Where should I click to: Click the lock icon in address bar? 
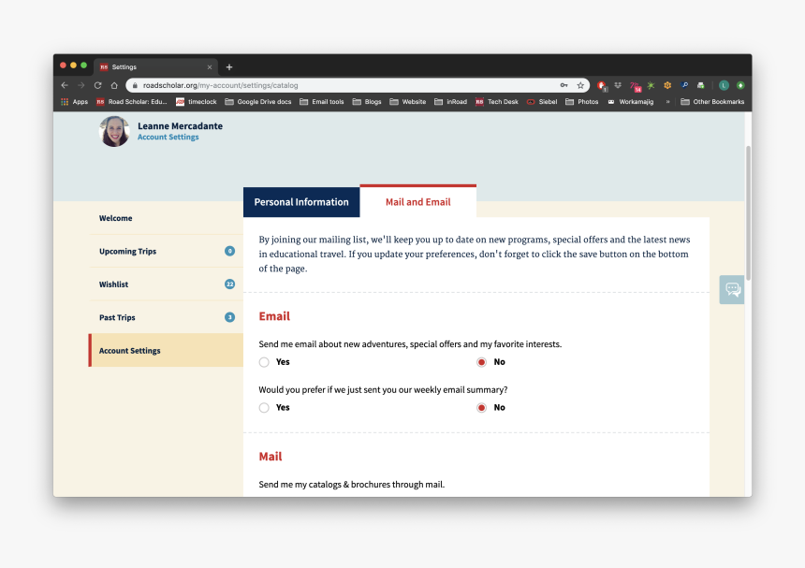(x=135, y=85)
